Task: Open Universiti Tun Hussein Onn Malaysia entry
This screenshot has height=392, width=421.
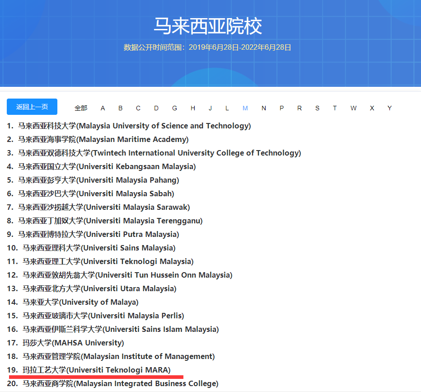Action: (x=127, y=275)
